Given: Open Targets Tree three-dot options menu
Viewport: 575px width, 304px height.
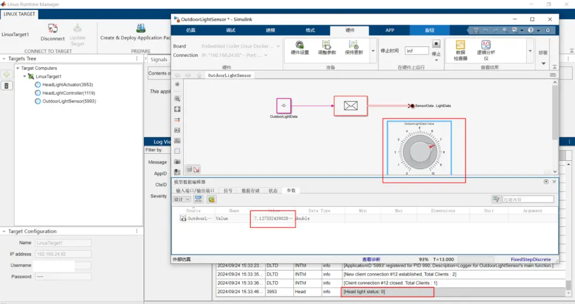Looking at the screenshot, I should click(x=137, y=59).
